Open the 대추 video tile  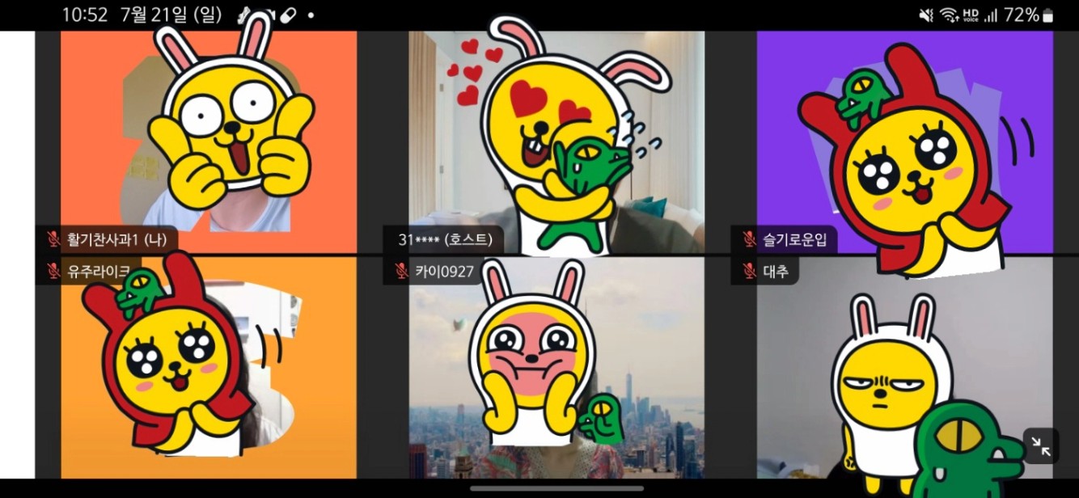coord(904,368)
